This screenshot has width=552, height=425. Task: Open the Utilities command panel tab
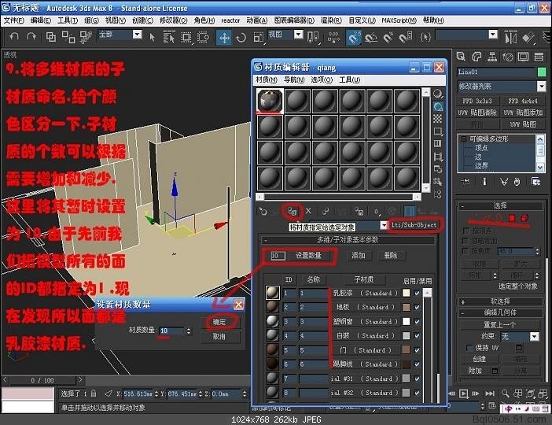coord(539,57)
